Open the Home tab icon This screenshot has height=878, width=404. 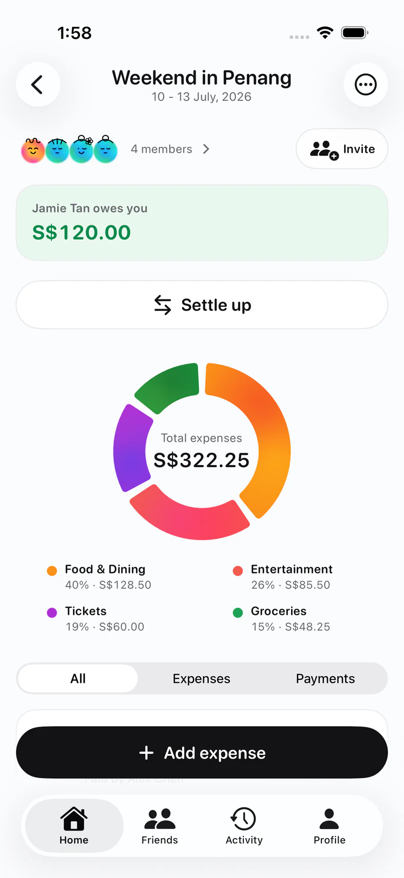(x=74, y=819)
